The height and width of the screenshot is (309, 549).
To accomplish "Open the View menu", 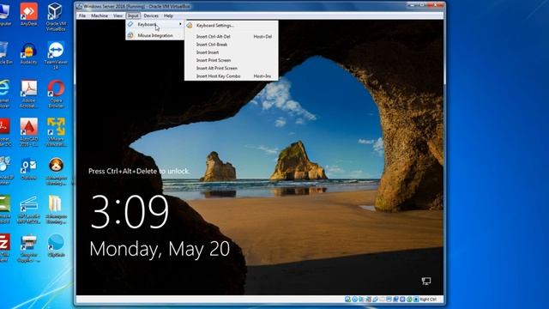I will point(118,15).
